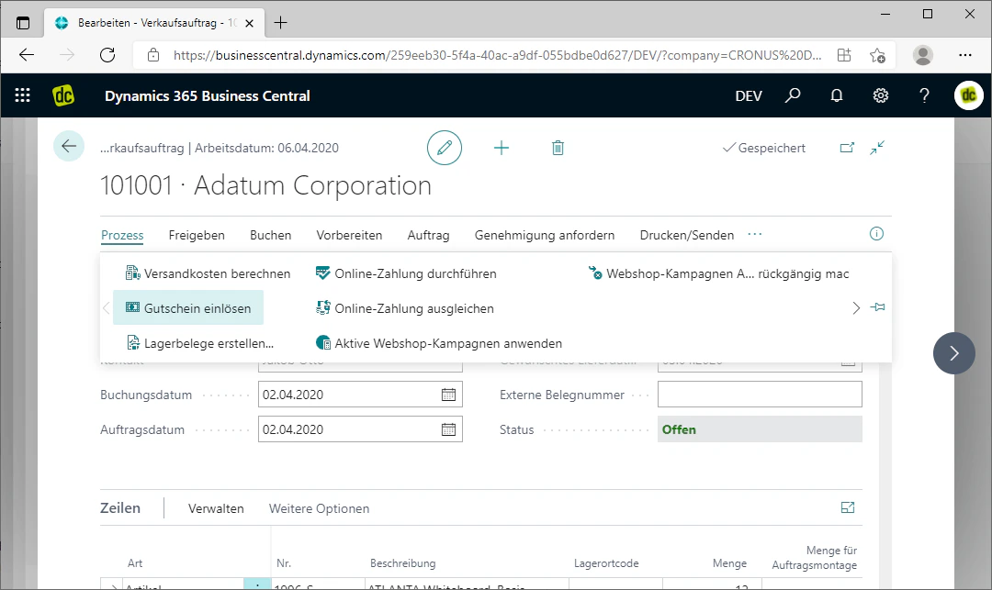Choose Gutschein einlösen action

(x=188, y=308)
